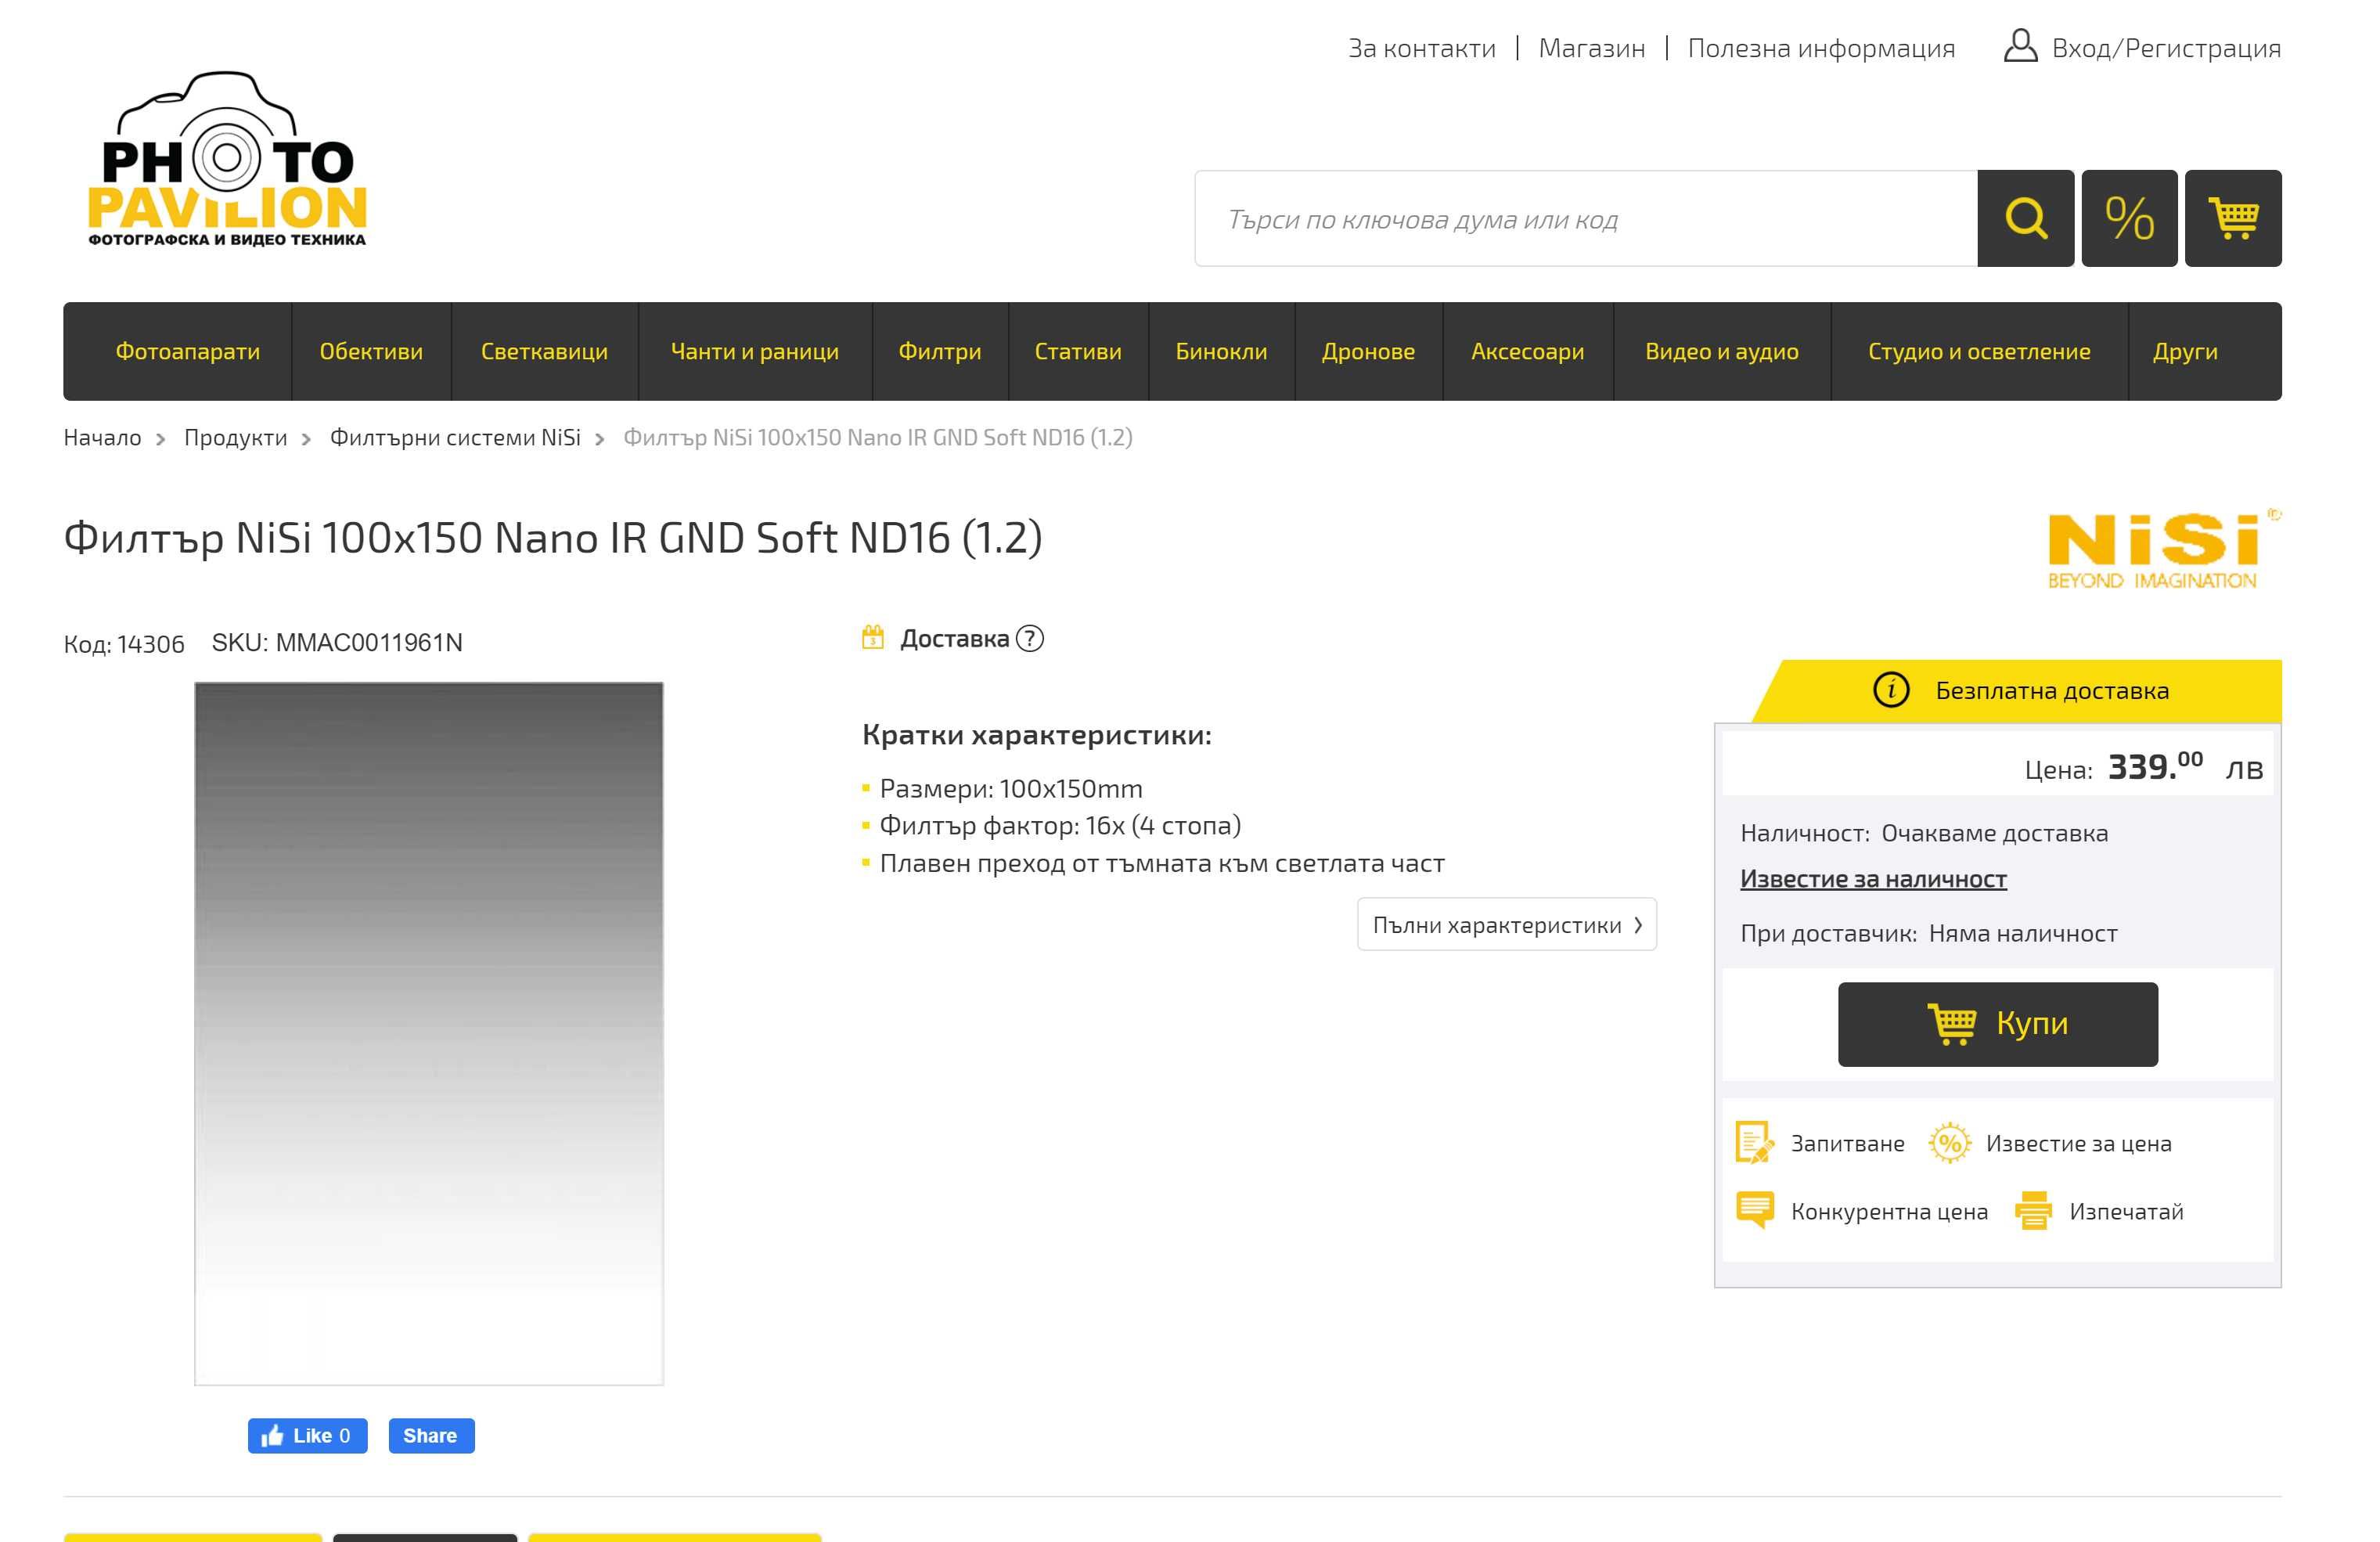This screenshot has width=2380, height=1542.
Task: Open the Магазин link
Action: click(1591, 48)
